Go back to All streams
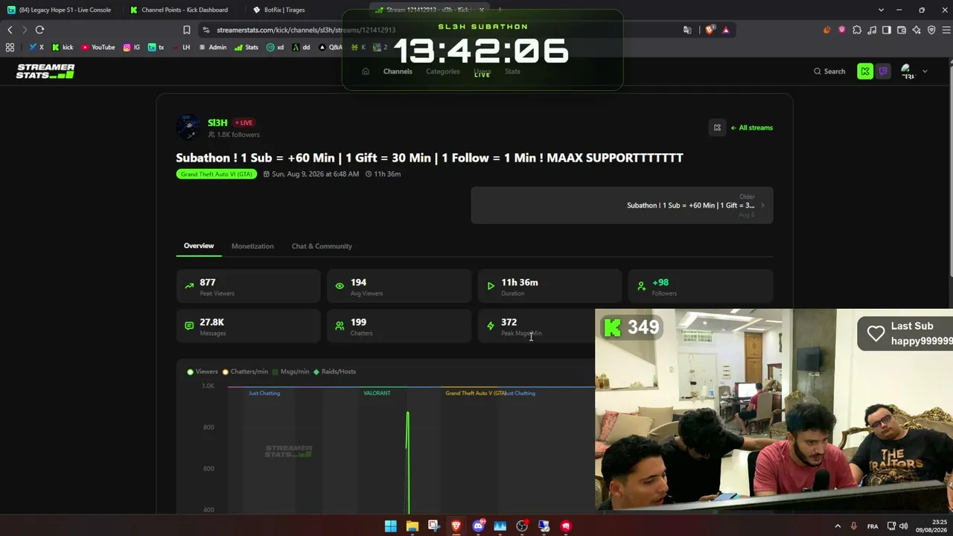 [752, 127]
